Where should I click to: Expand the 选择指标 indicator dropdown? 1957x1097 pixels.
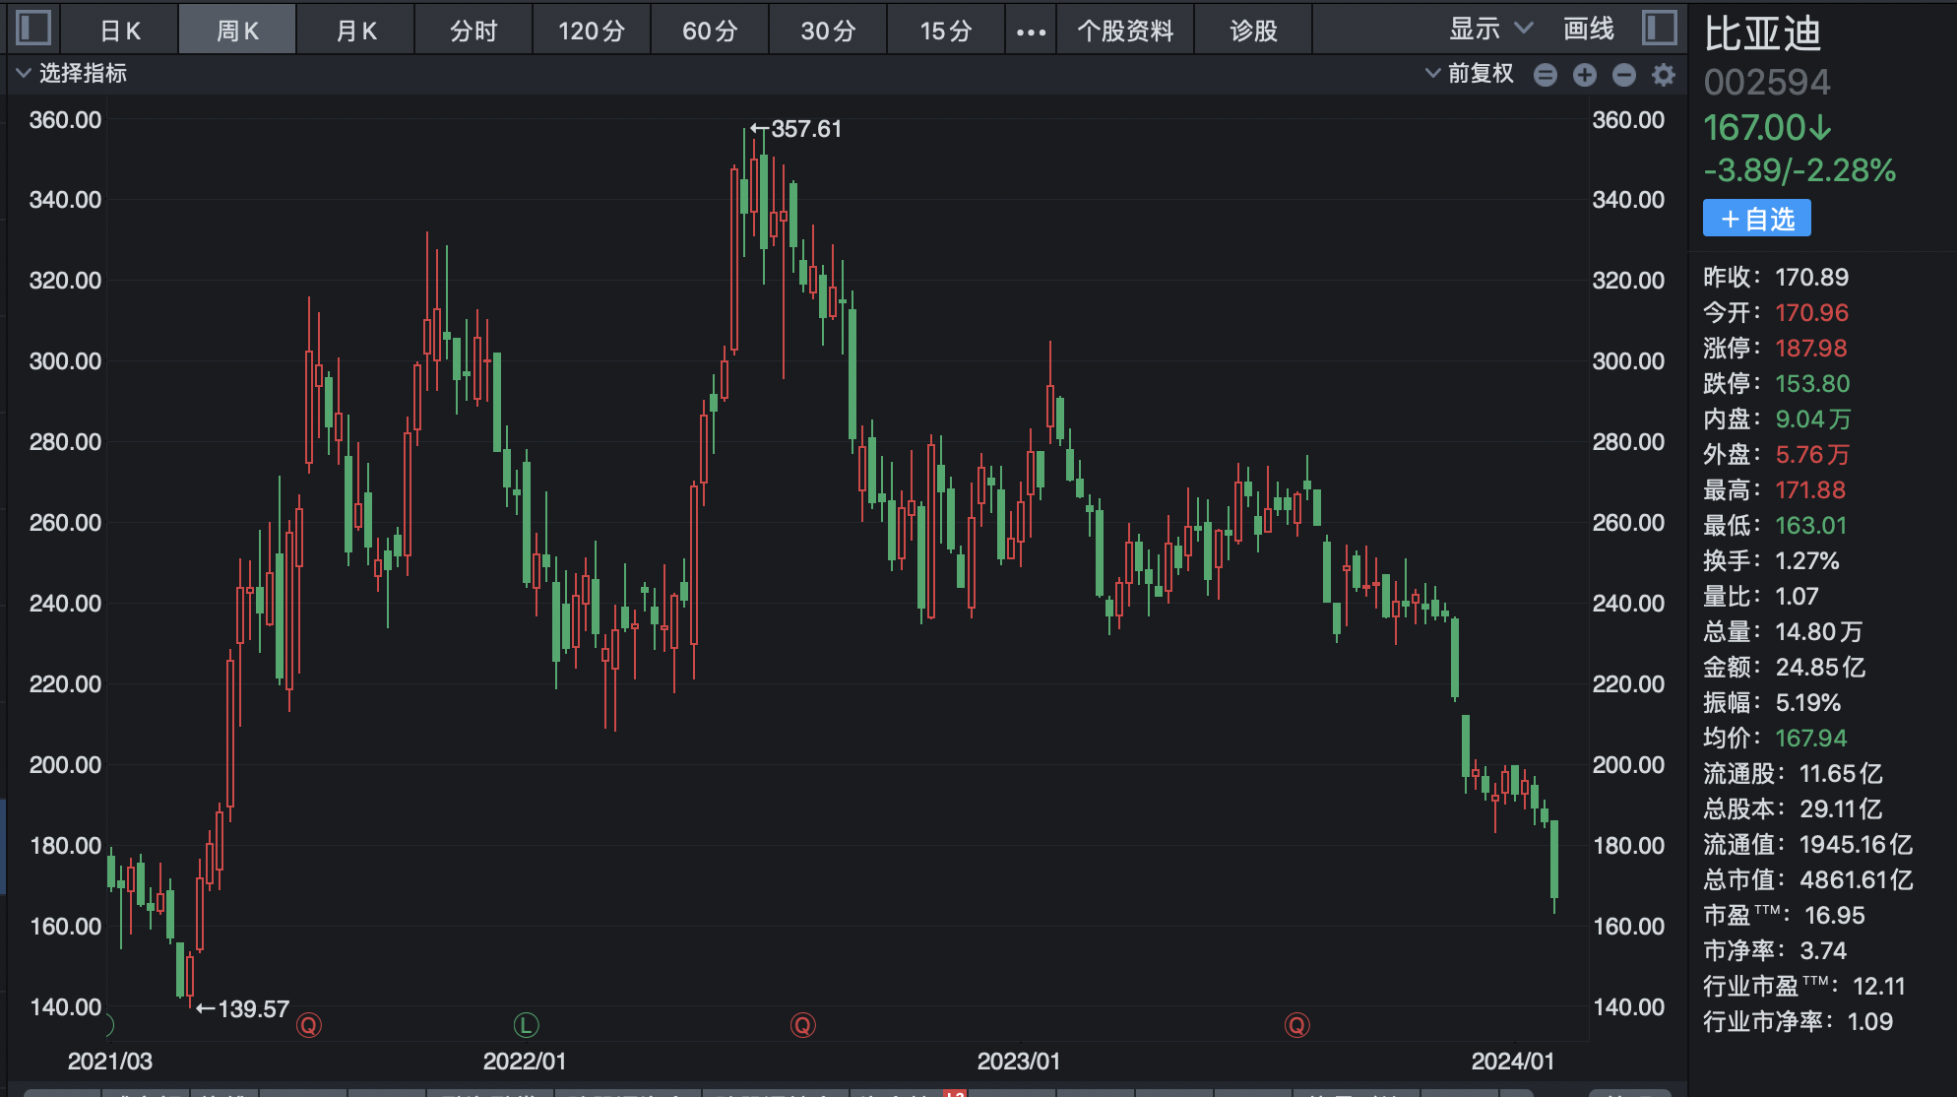pos(71,74)
